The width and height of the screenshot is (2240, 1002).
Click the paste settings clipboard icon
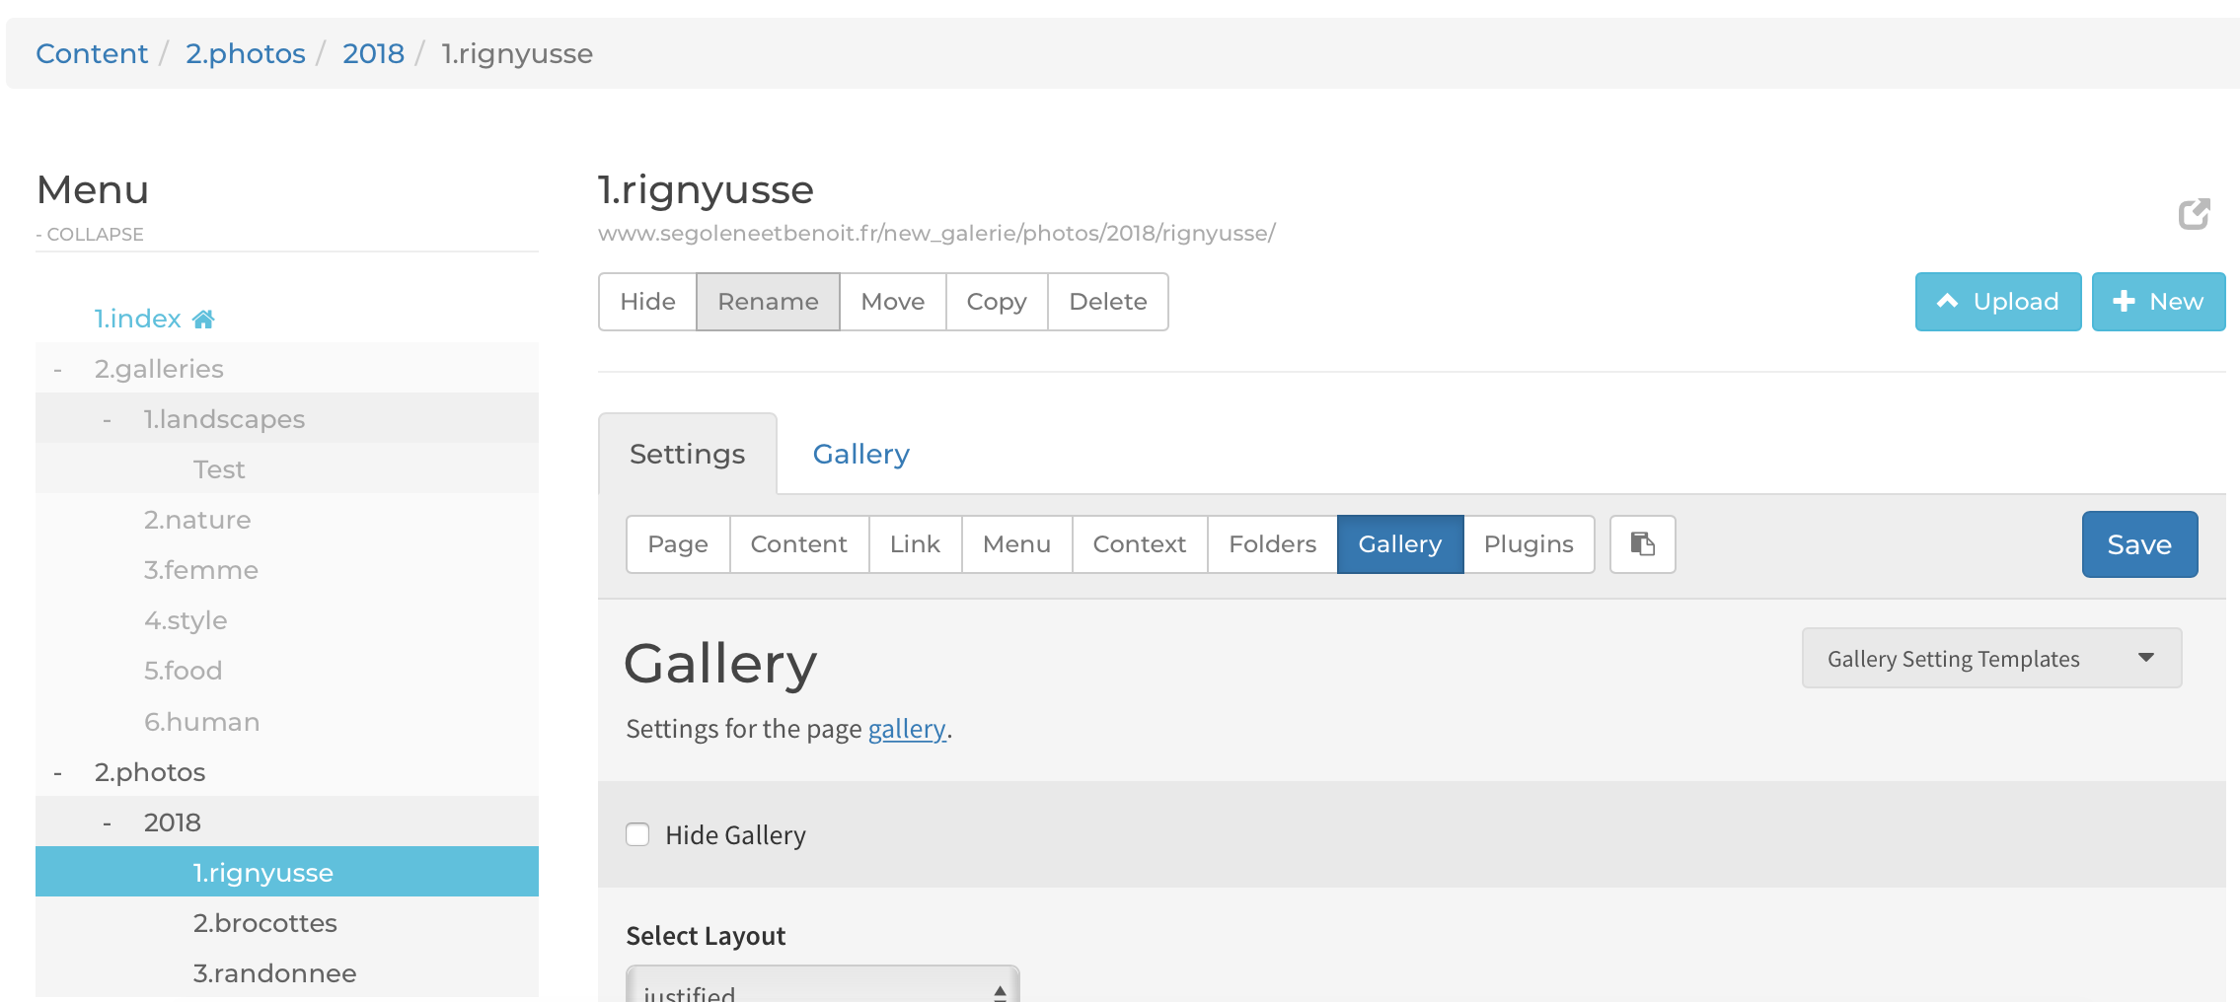(1642, 543)
